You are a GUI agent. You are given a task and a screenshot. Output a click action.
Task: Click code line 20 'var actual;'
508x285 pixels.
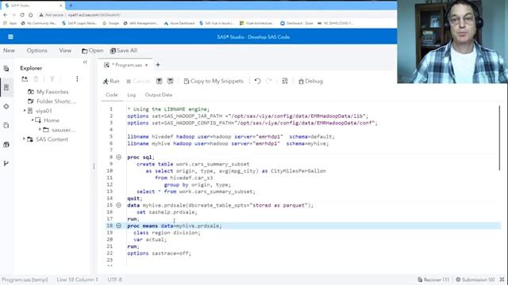(x=150, y=239)
